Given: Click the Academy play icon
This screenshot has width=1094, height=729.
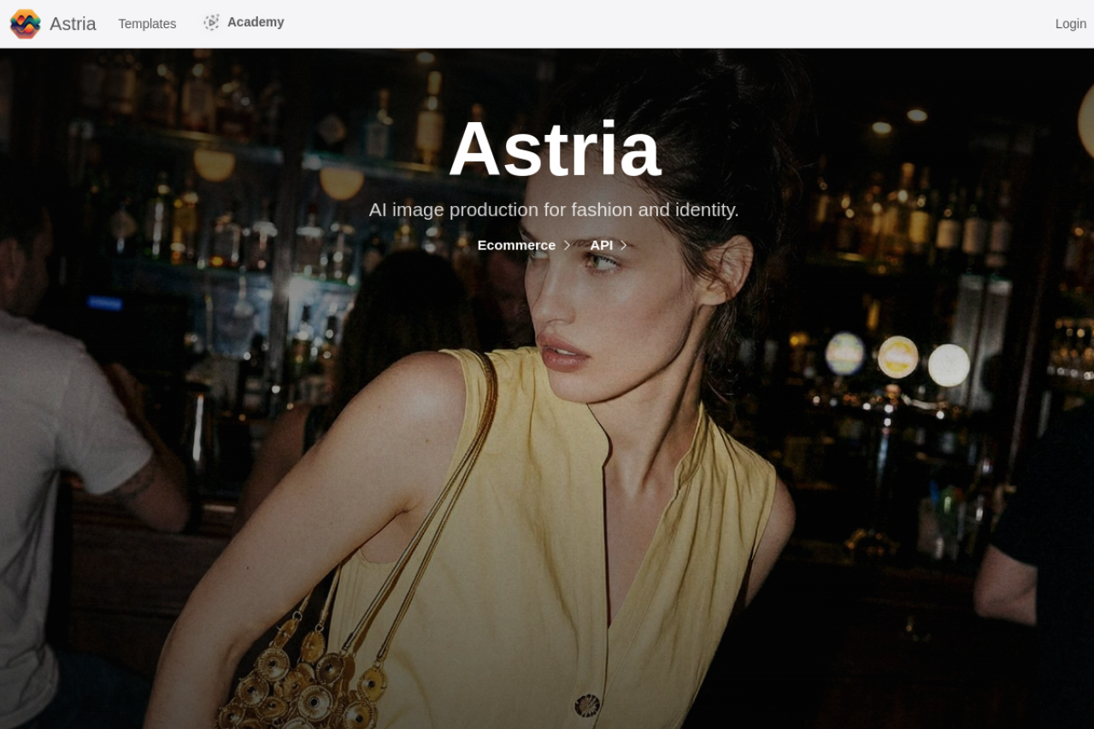Looking at the screenshot, I should pyautogui.click(x=211, y=22).
